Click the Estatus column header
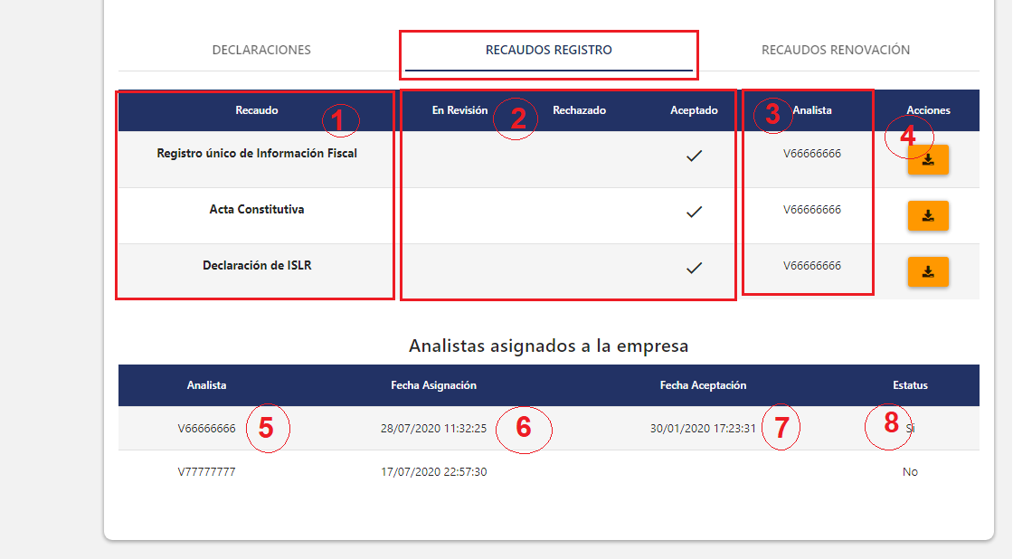 pos(909,385)
